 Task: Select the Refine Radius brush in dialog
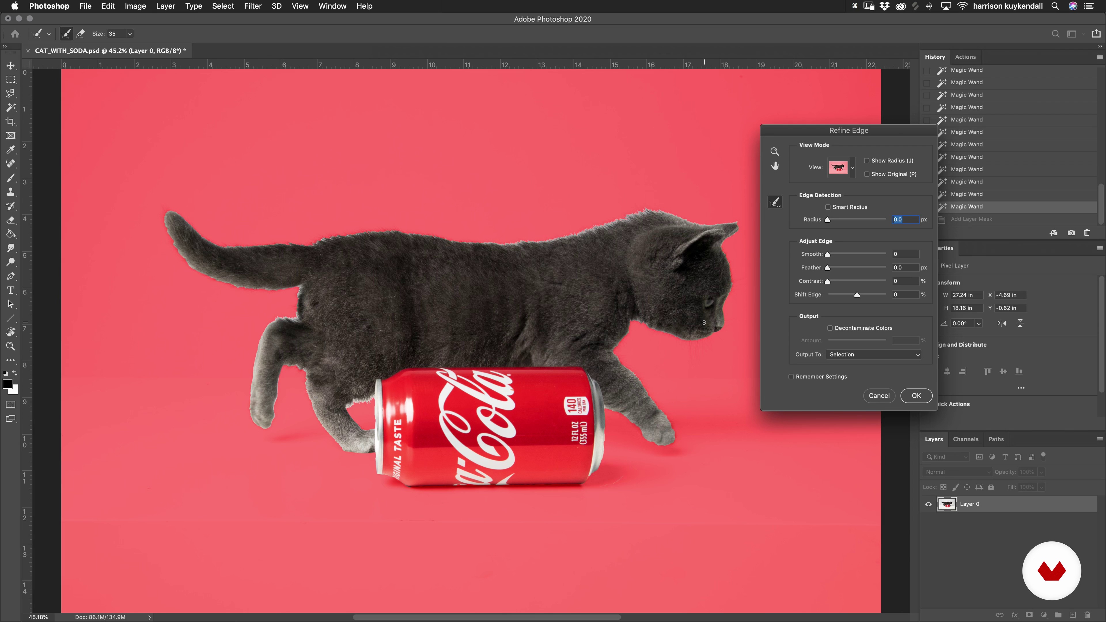coord(774,202)
